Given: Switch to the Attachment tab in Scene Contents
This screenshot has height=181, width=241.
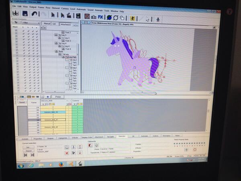Looking at the screenshot, I should pyautogui.click(x=65, y=24).
